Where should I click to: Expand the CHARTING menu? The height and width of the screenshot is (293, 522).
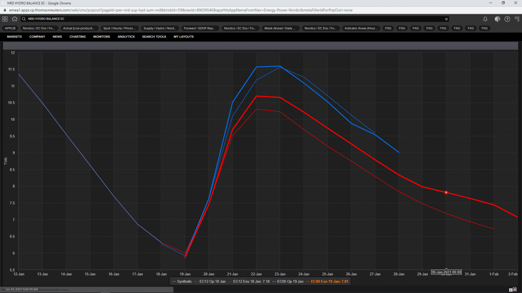click(x=78, y=37)
